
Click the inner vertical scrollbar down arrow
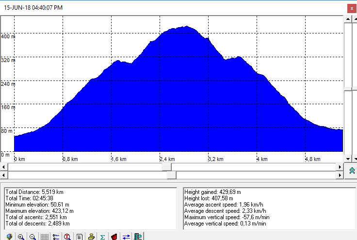pyautogui.click(x=347, y=159)
